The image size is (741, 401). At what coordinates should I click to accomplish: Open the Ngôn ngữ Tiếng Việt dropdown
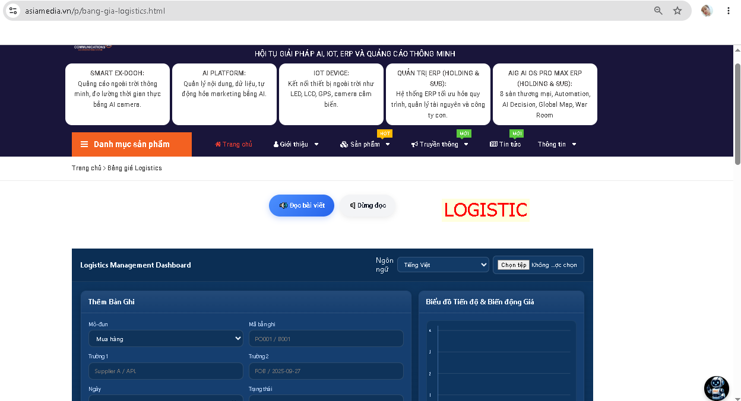tap(443, 265)
